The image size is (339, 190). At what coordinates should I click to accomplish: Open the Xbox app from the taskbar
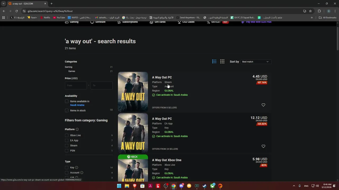pos(212,186)
